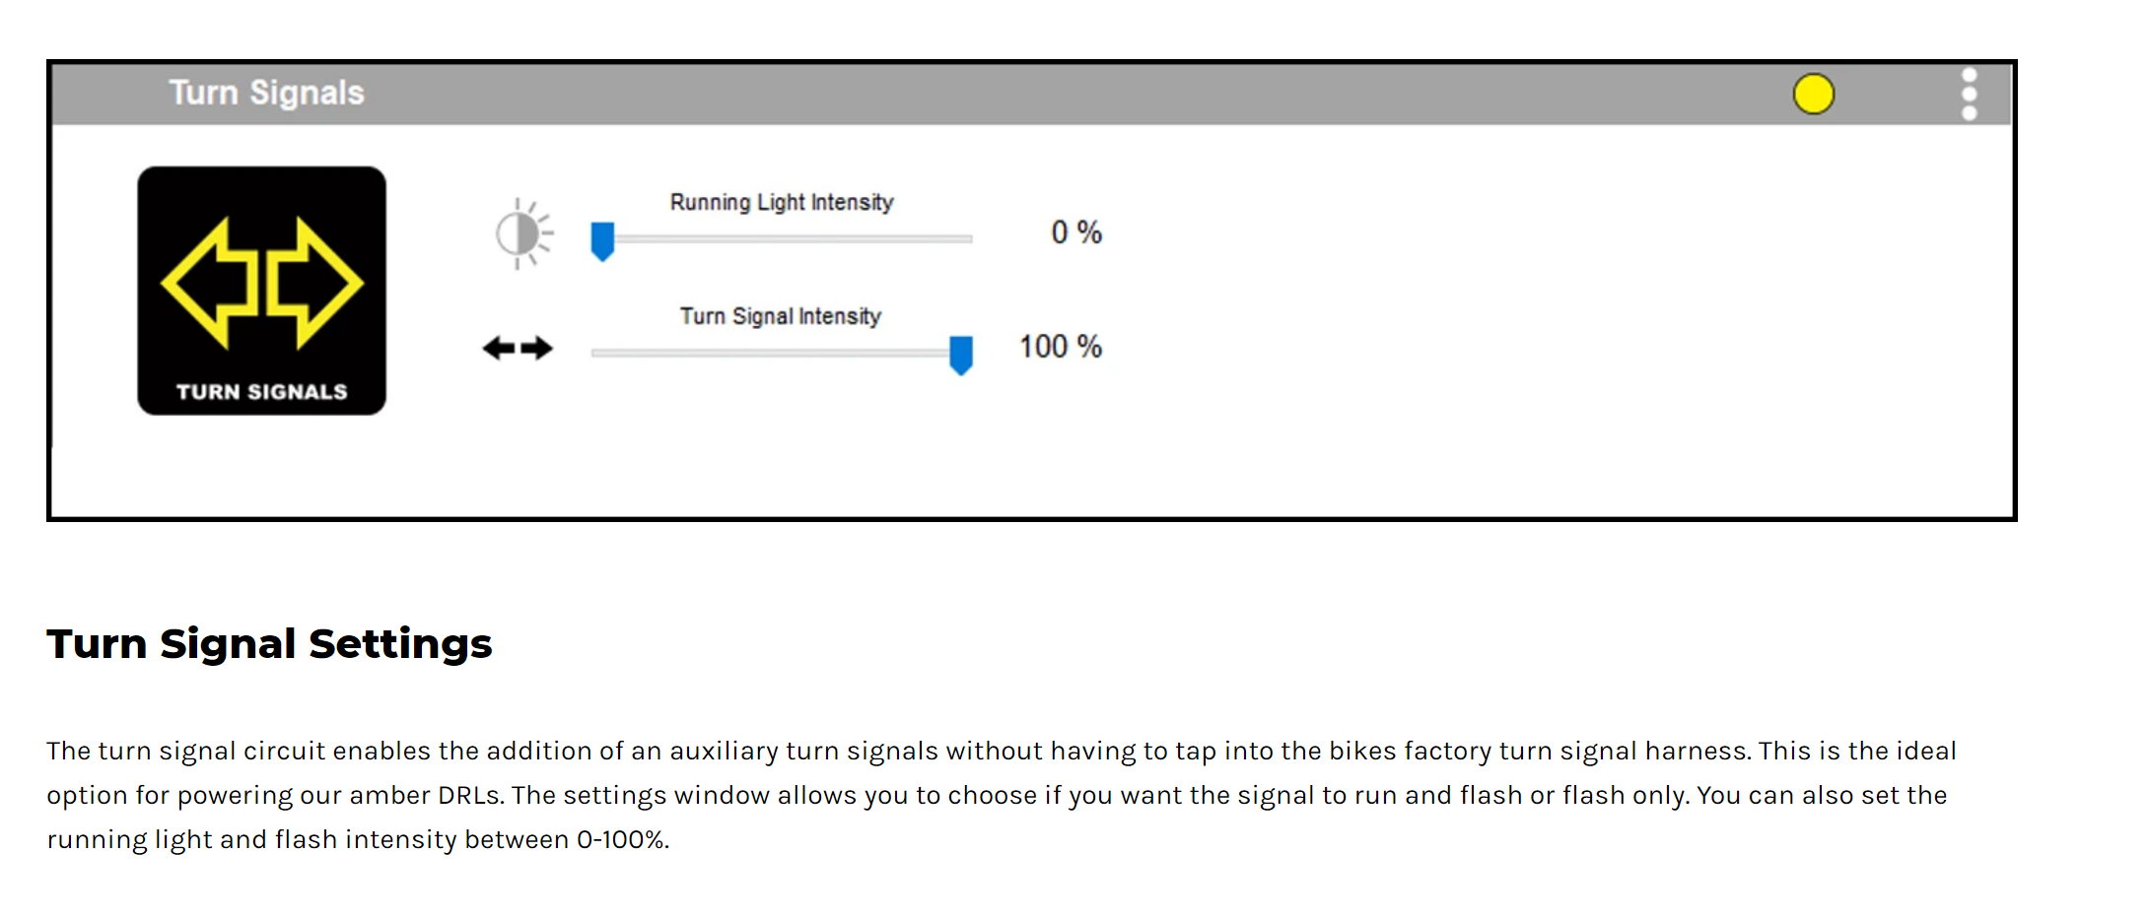Click the 100 % turn signal value
This screenshot has width=2149, height=919.
pos(1060,347)
